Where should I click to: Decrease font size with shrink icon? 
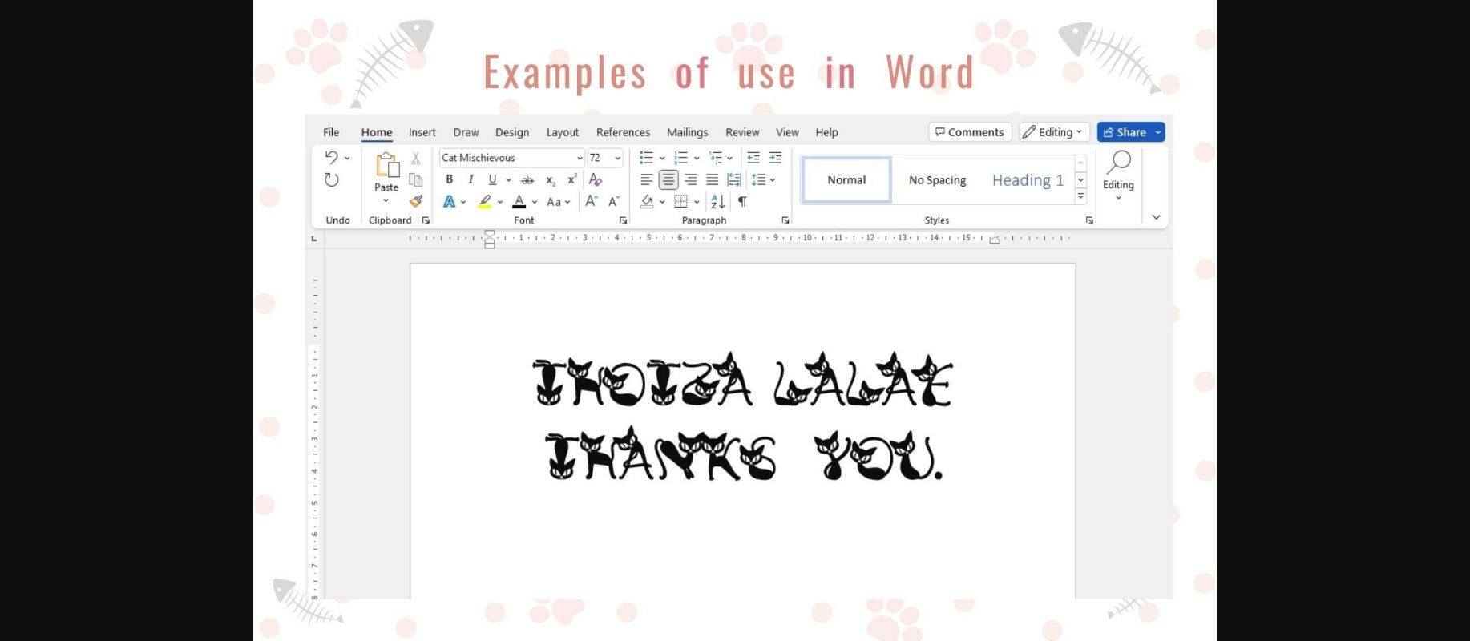click(x=614, y=201)
